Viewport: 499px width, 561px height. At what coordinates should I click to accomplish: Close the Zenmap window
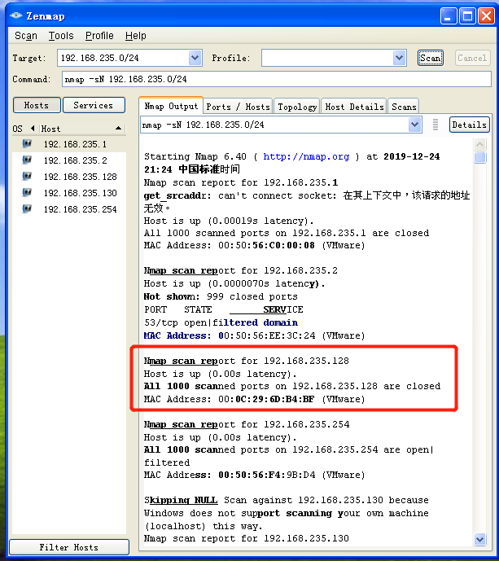coord(486,16)
